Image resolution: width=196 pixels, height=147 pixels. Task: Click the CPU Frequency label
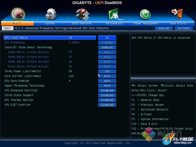14,42
